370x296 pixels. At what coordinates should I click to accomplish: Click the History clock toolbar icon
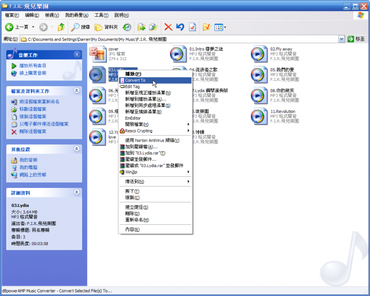pyautogui.click(x=127, y=27)
